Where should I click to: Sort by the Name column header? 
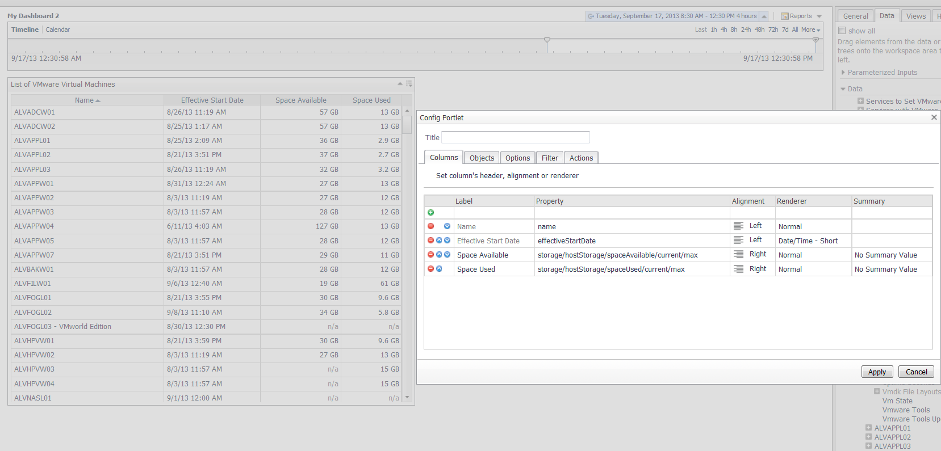(87, 100)
